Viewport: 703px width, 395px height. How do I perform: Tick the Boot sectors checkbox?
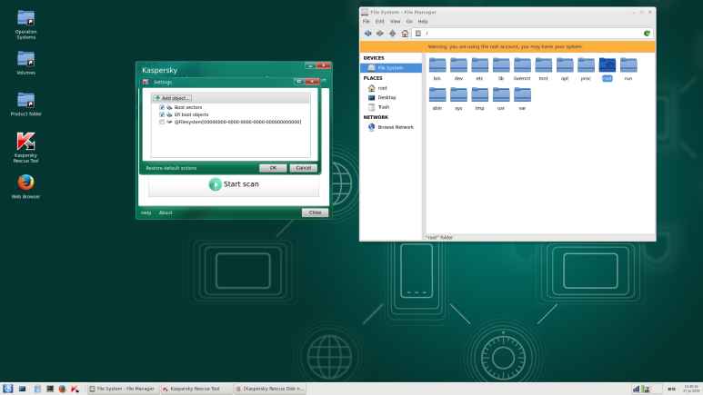(x=162, y=107)
